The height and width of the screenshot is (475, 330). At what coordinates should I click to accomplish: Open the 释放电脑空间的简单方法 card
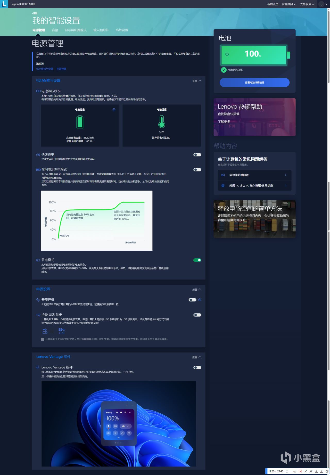[x=254, y=219]
